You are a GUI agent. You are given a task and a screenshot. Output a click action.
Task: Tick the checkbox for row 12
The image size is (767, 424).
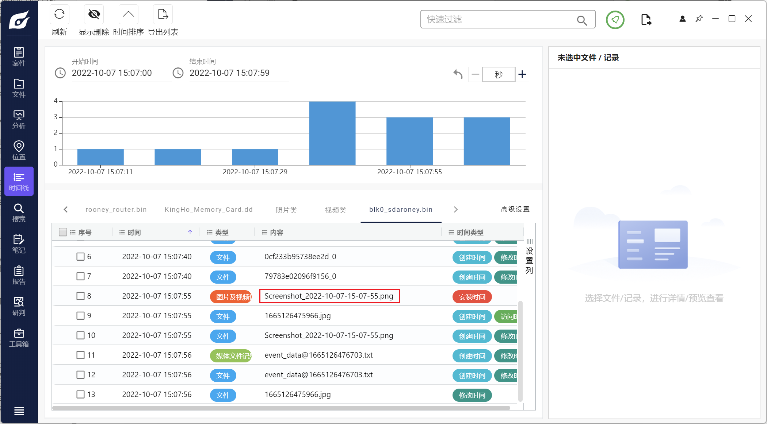click(80, 375)
